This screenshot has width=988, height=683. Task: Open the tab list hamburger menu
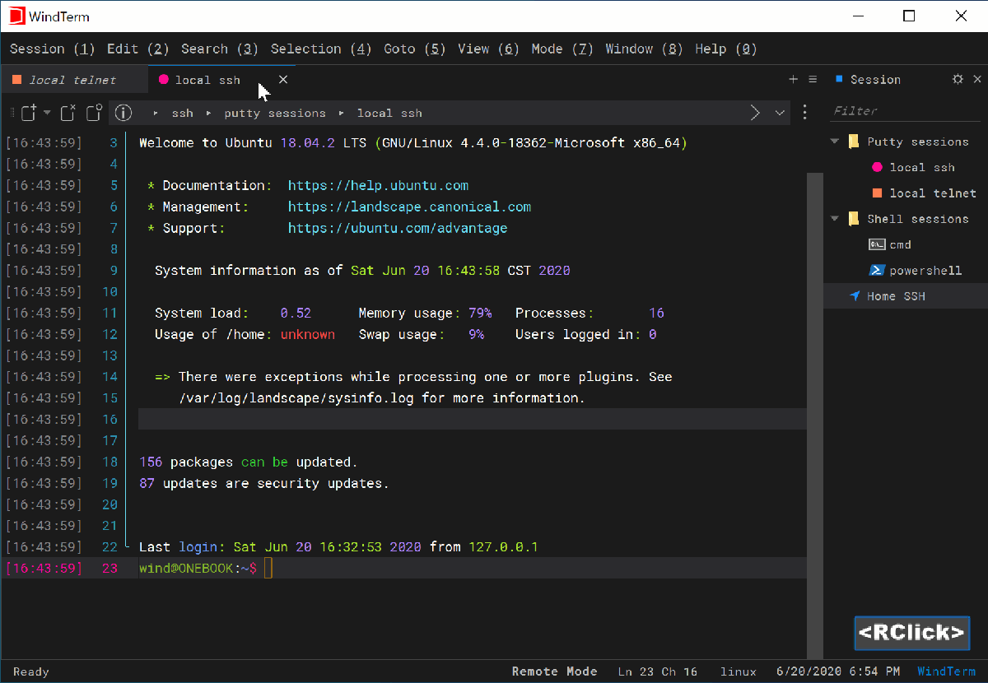point(813,80)
